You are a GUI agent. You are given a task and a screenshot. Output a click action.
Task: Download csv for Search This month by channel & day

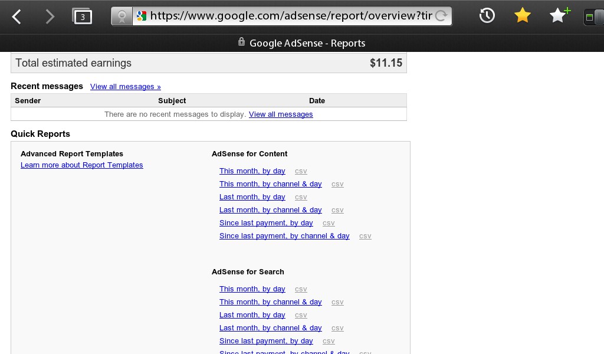click(337, 303)
